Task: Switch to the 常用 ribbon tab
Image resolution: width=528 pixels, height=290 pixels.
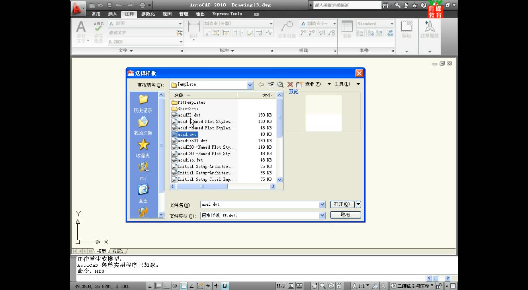Action: pos(96,14)
